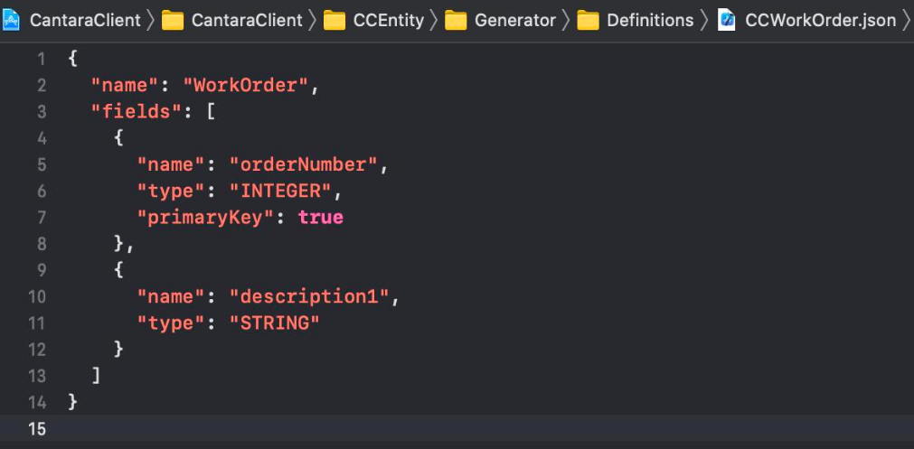Click the "STRING" type value
Screen dimensions: 914x449
click(275, 323)
